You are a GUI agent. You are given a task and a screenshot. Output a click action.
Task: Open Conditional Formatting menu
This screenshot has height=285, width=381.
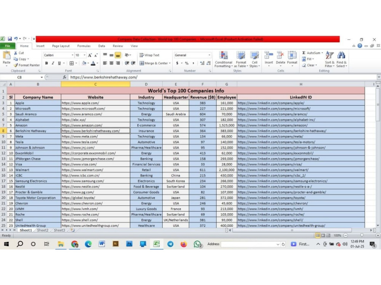224,60
